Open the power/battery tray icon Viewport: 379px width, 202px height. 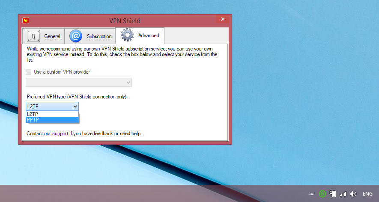pyautogui.click(x=333, y=194)
